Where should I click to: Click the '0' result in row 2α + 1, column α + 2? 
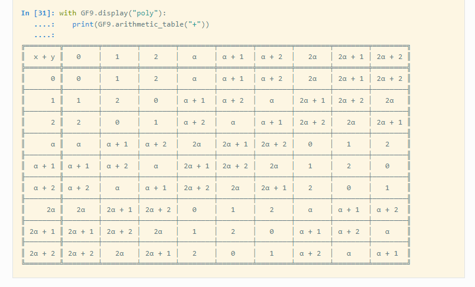pos(272,231)
